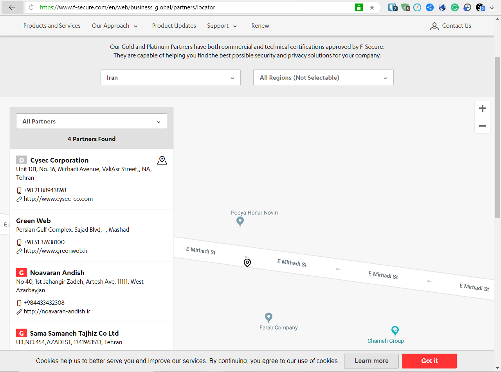Screen dimensions: 501x372
Task: Click the 4 Partners Found label
Action: pyautogui.click(x=92, y=139)
